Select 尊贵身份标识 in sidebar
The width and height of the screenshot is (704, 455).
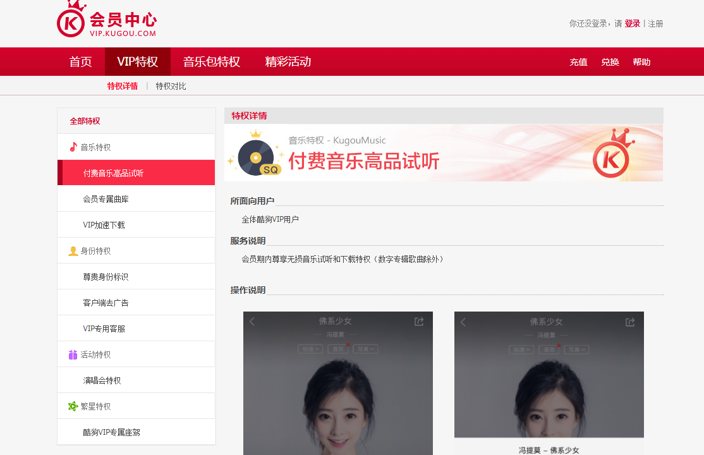click(136, 277)
